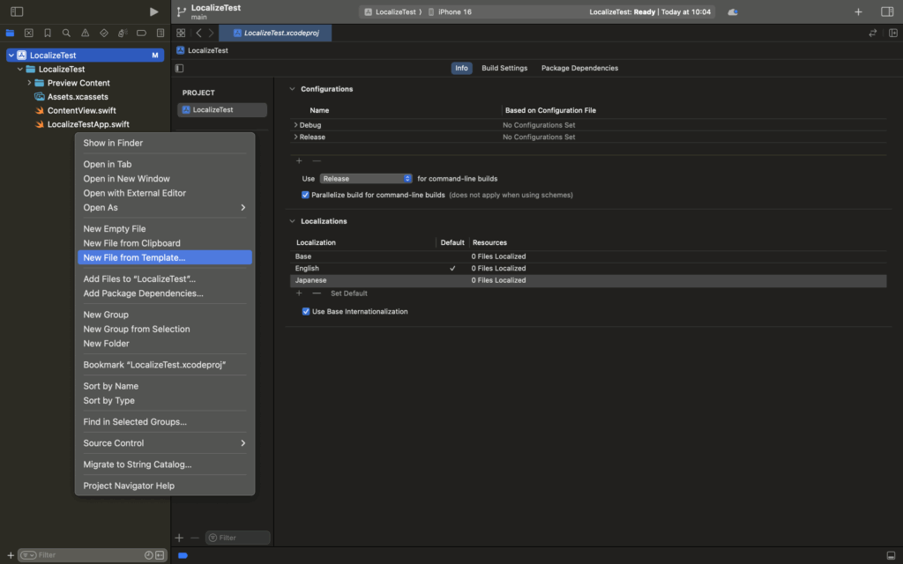This screenshot has width=903, height=564.
Task: Remove the selected localization with minus button
Action: (317, 293)
